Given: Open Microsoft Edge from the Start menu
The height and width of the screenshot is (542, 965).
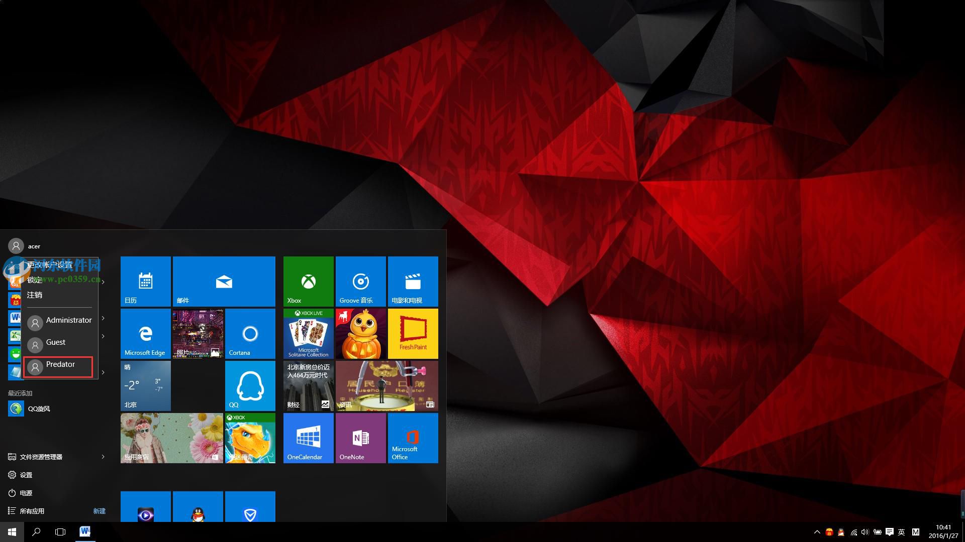Looking at the screenshot, I should coord(145,333).
